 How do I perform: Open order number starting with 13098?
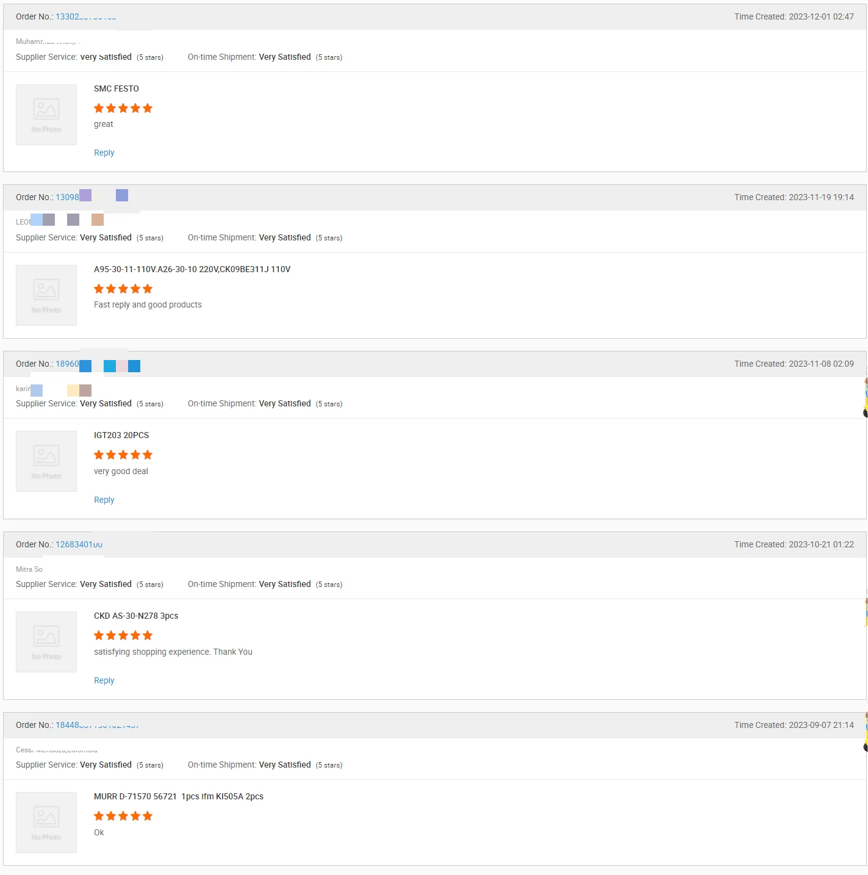click(x=67, y=197)
